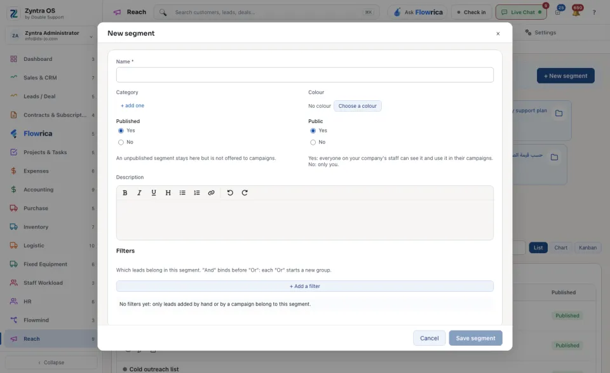This screenshot has height=373, width=610.
Task: Undo last edit in Description
Action: [230, 193]
